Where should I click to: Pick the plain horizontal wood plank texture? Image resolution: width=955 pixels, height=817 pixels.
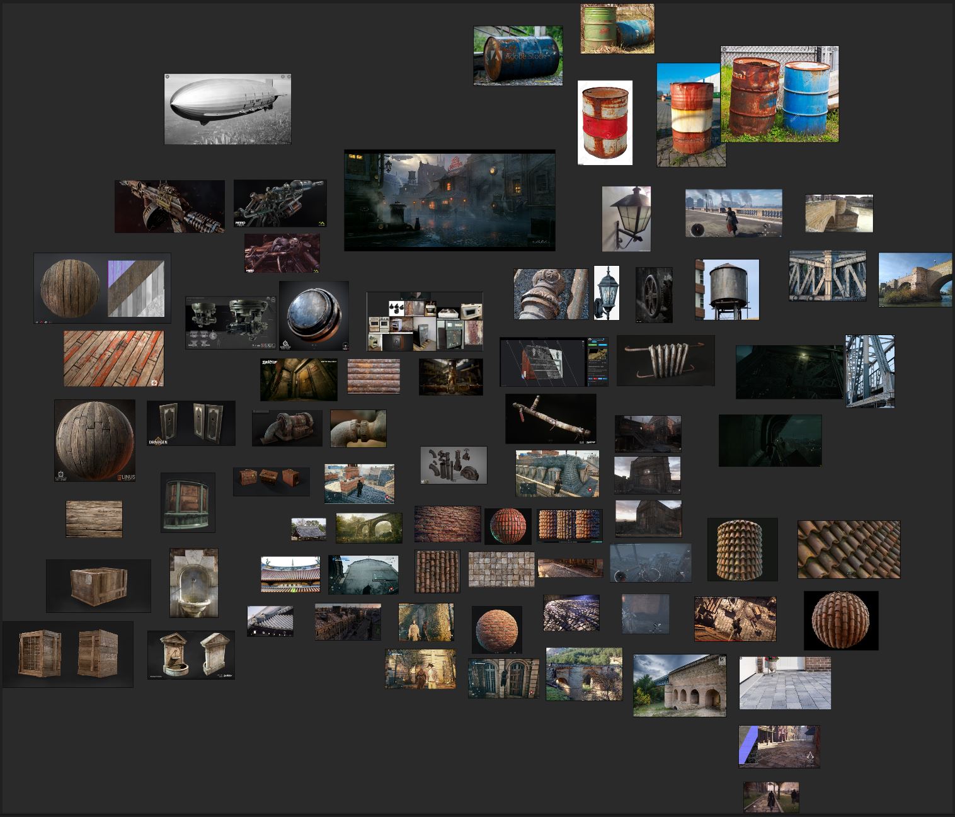pos(94,519)
